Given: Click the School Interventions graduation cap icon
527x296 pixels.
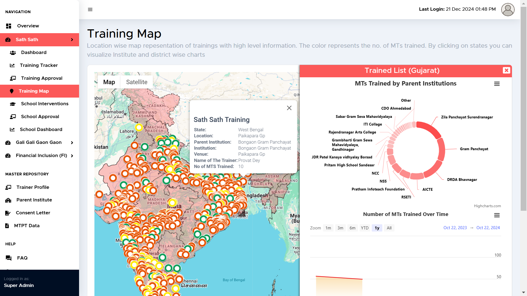Looking at the screenshot, I should [x=13, y=104].
